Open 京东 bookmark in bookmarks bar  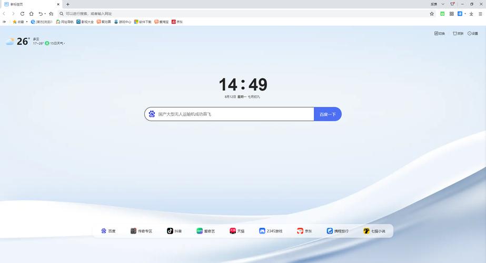pos(177,22)
